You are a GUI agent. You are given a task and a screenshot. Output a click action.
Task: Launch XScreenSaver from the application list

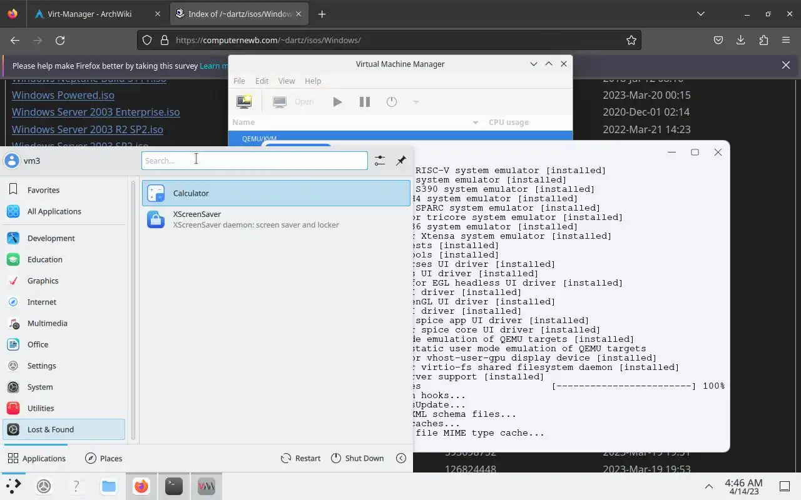276,219
